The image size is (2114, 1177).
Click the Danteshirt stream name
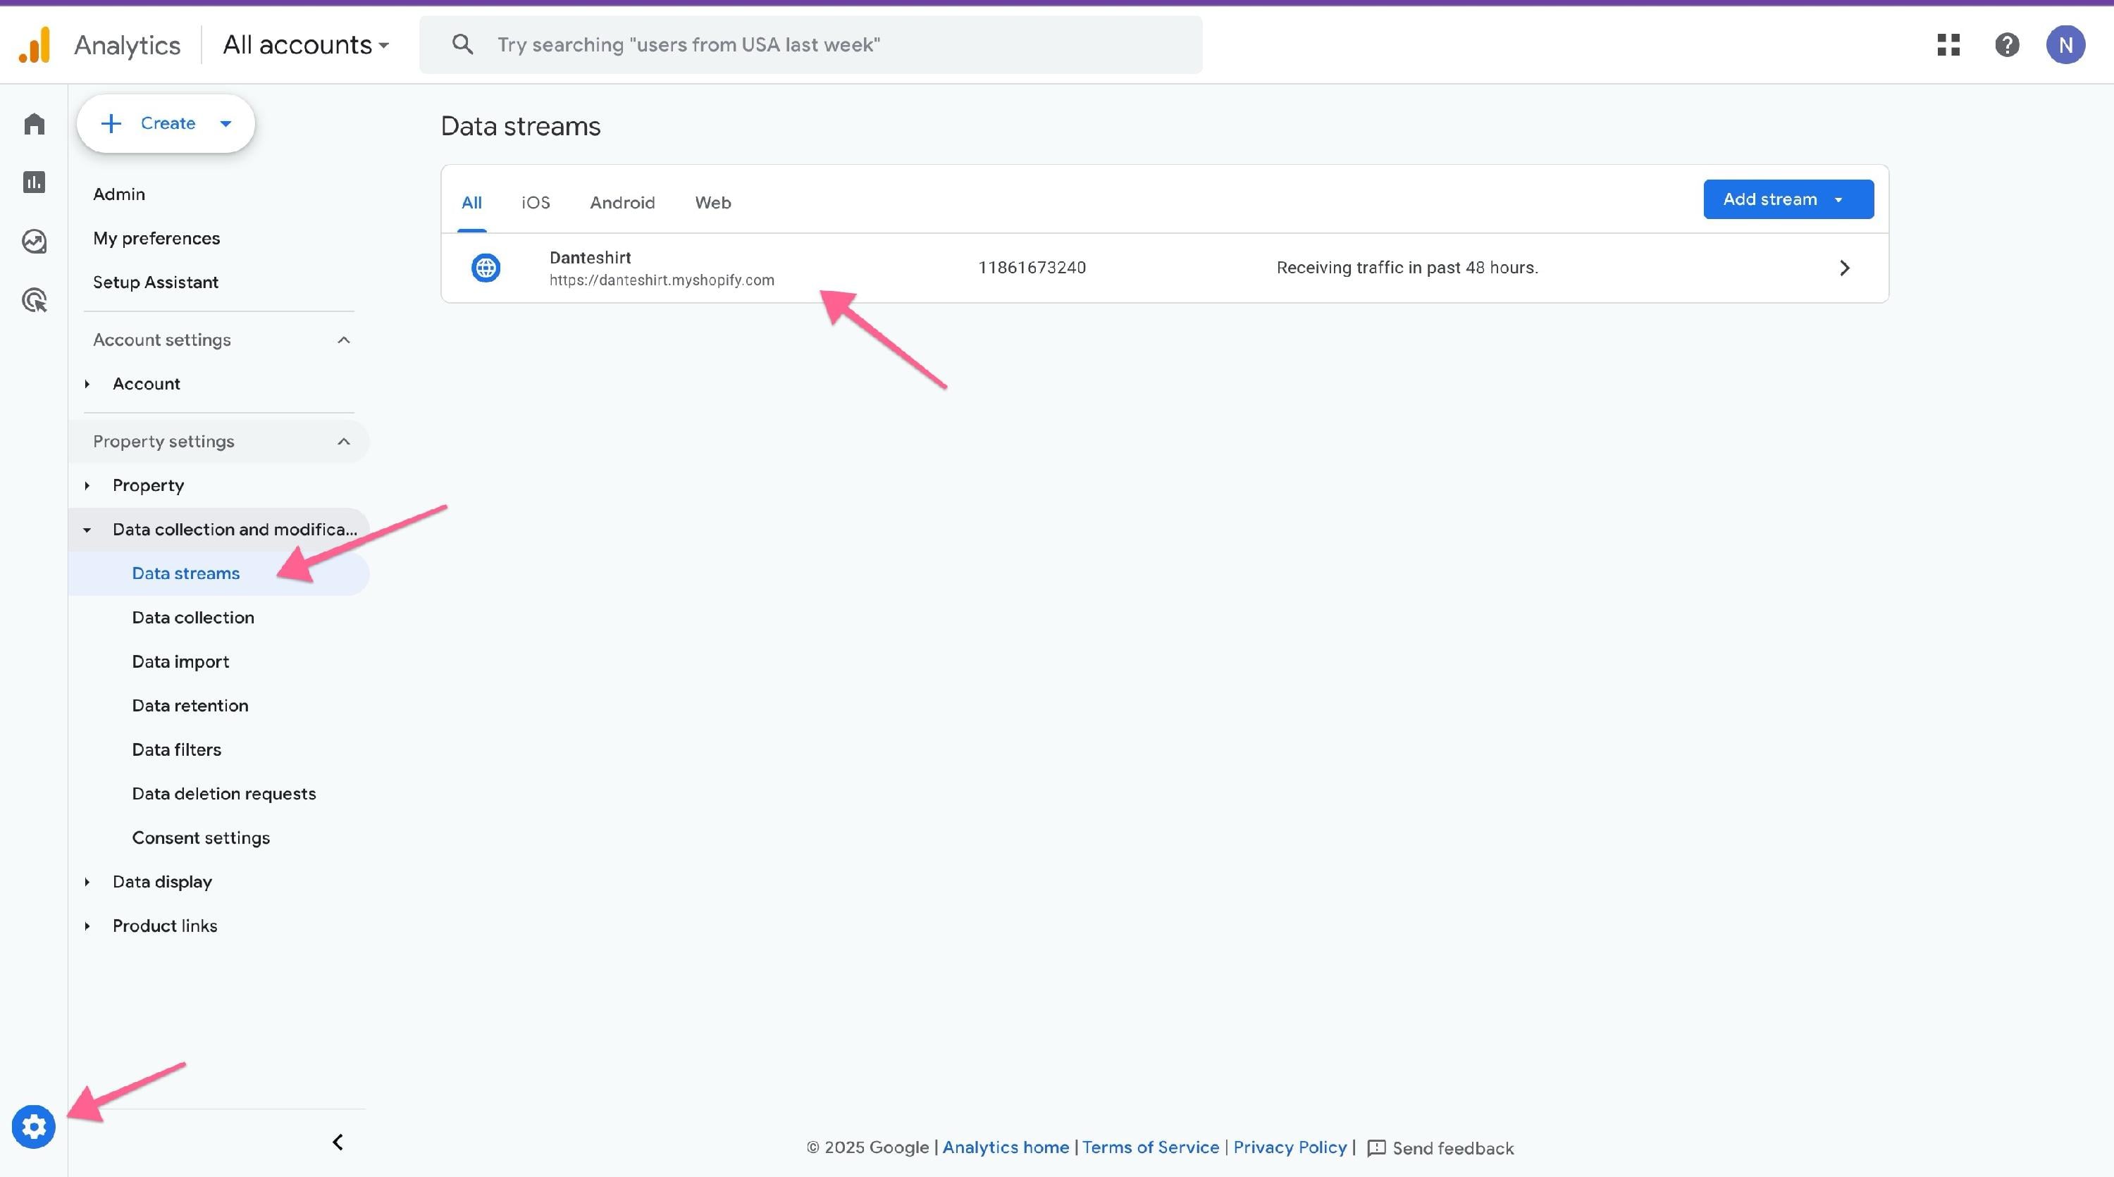[x=590, y=258]
